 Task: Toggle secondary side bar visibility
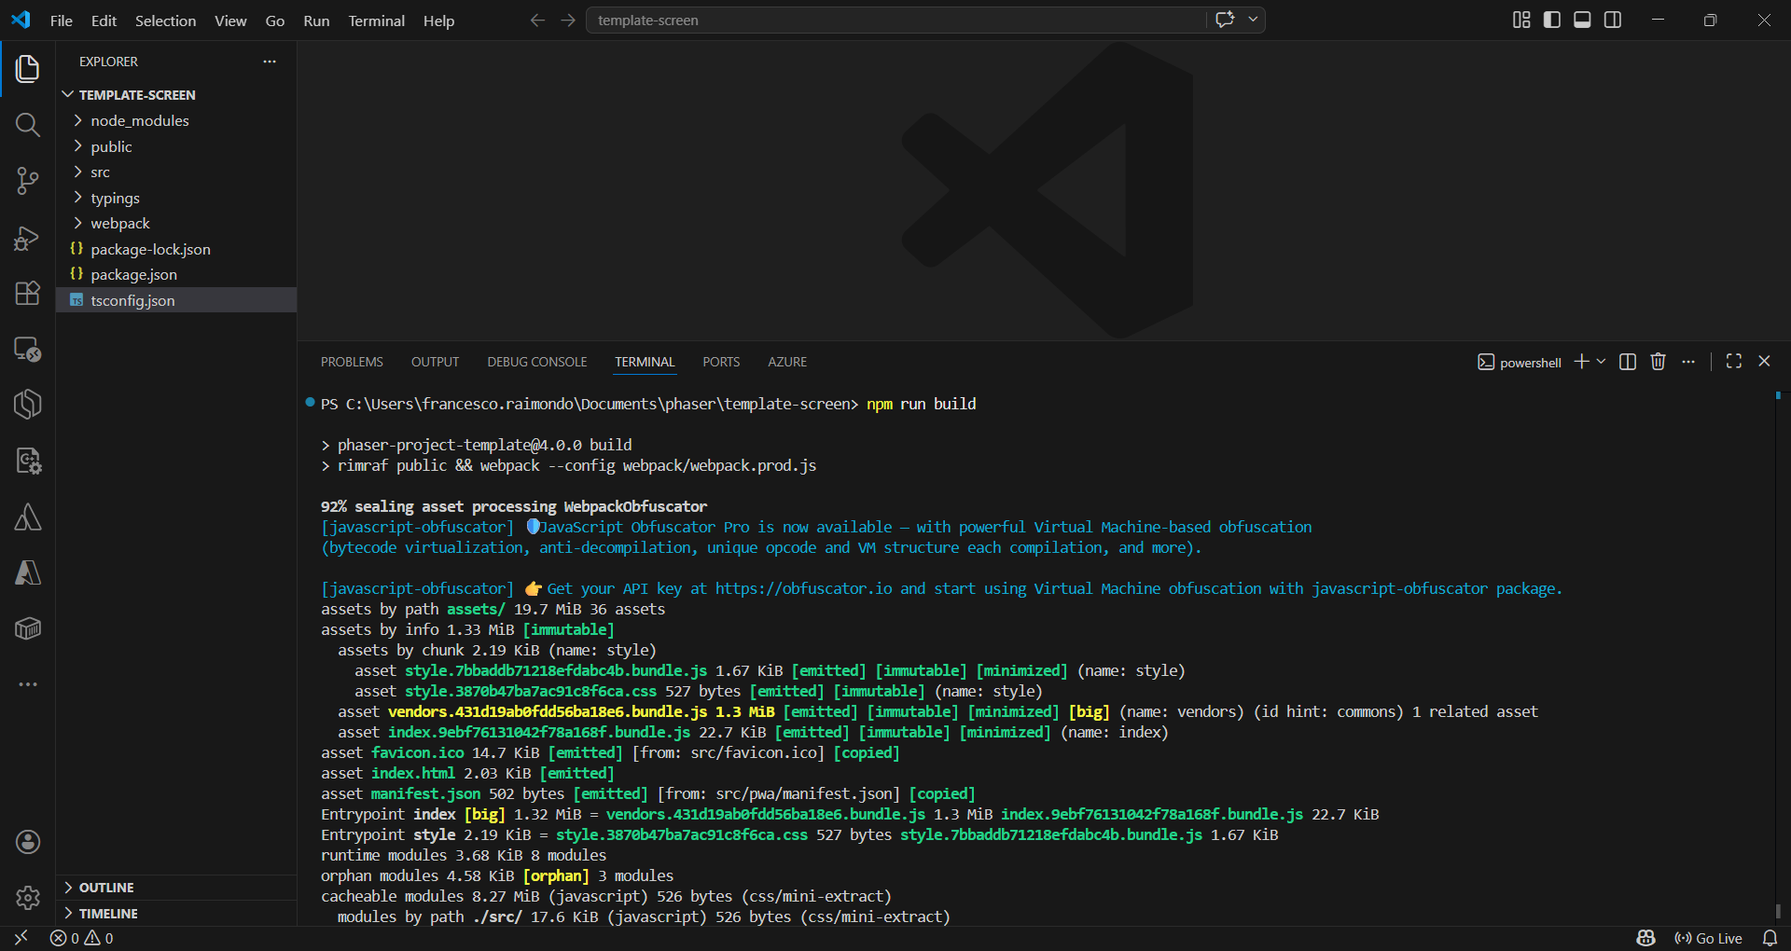click(1613, 20)
